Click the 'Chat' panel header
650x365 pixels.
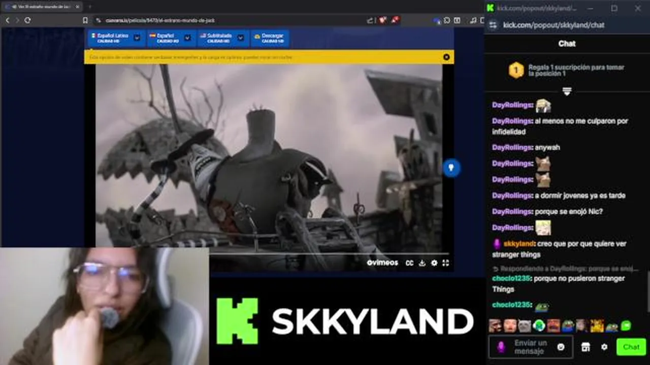567,44
